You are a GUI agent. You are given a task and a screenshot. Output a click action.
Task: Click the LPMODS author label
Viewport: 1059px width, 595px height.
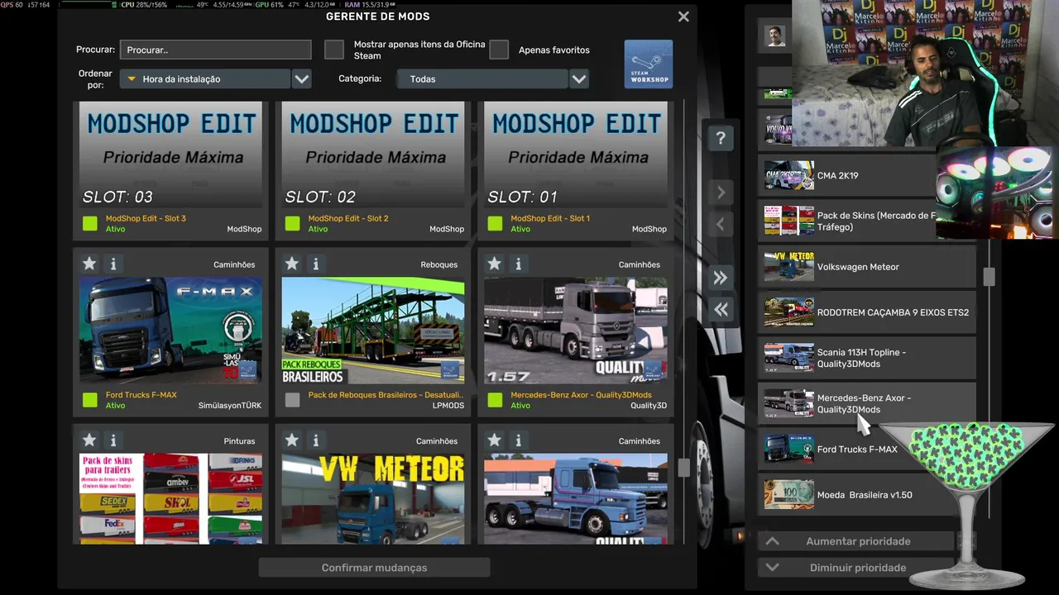[x=448, y=406]
